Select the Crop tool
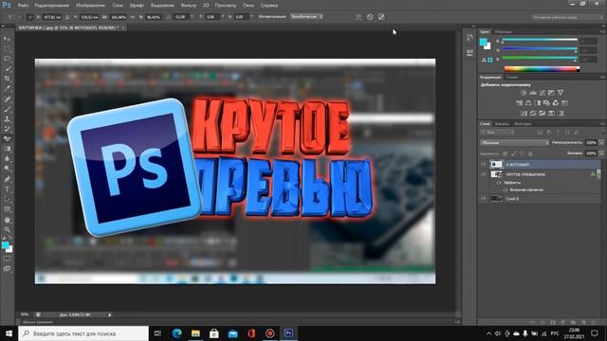Screen dimensions: 607x341 coord(7,79)
